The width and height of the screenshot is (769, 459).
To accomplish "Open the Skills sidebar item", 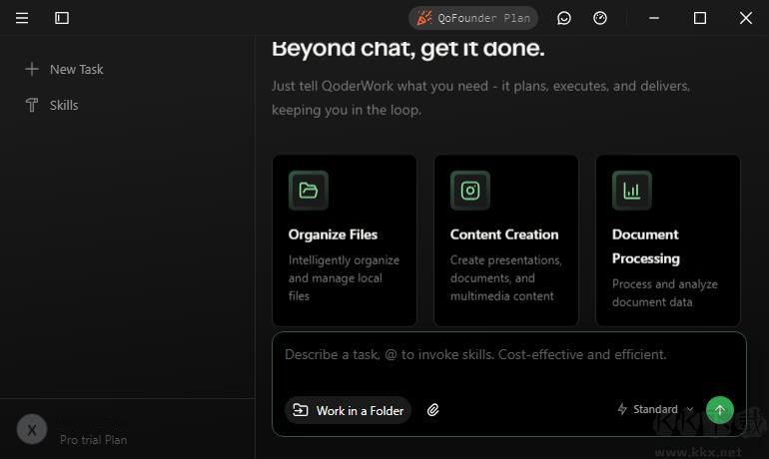I will [52, 105].
